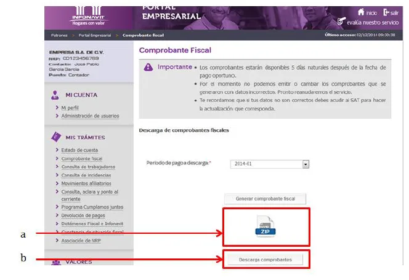Click evalúa nuestro servicio link
Viewport: 409px width, 280px height.
[373, 22]
